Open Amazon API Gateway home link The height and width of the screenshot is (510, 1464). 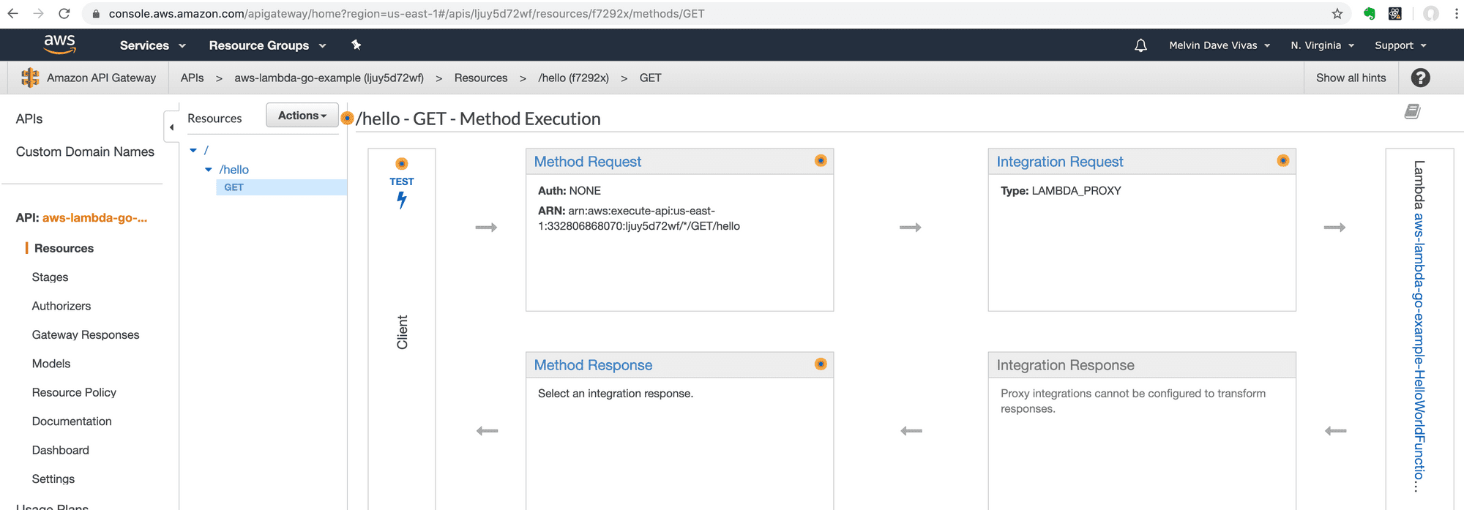click(101, 78)
